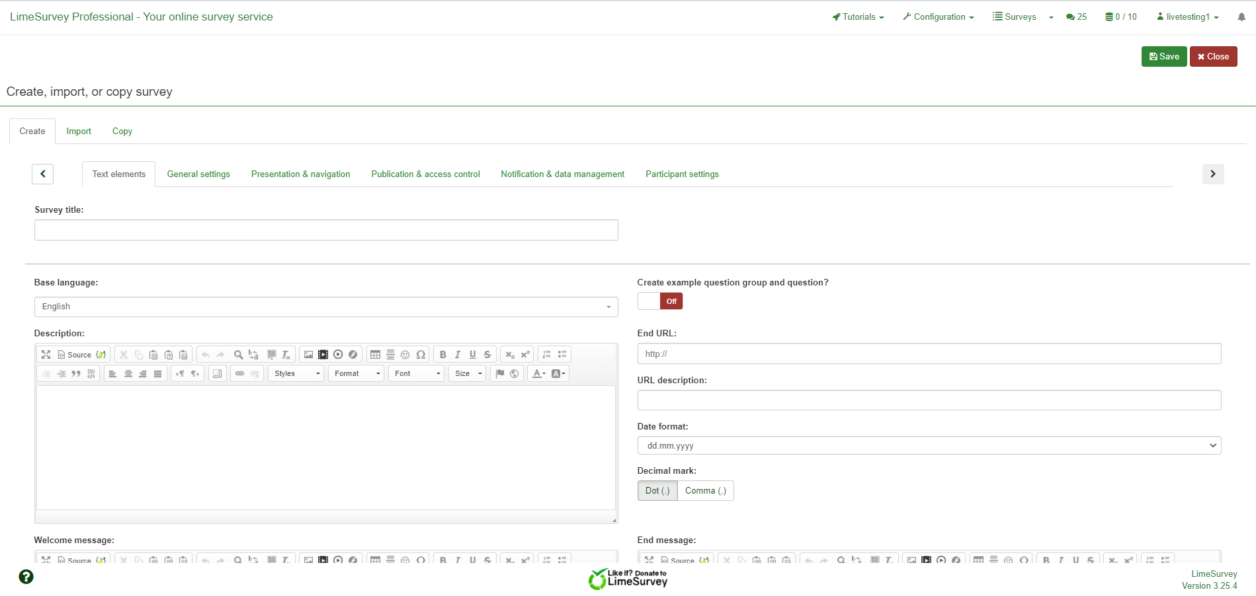Click the help question mark icon

tap(26, 577)
